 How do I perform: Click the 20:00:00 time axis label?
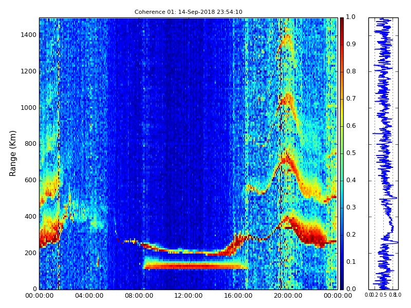[288, 296]
